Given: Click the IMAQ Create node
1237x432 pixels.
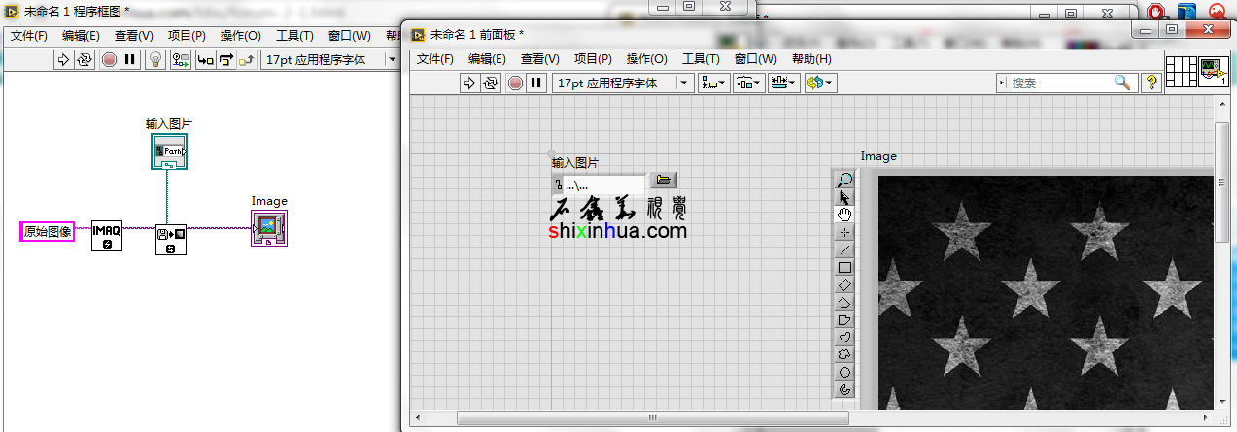Looking at the screenshot, I should [x=107, y=235].
